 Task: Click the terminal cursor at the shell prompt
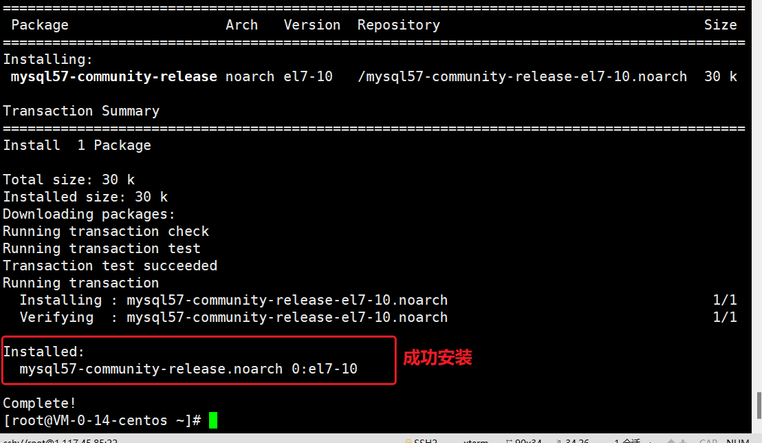[213, 420]
